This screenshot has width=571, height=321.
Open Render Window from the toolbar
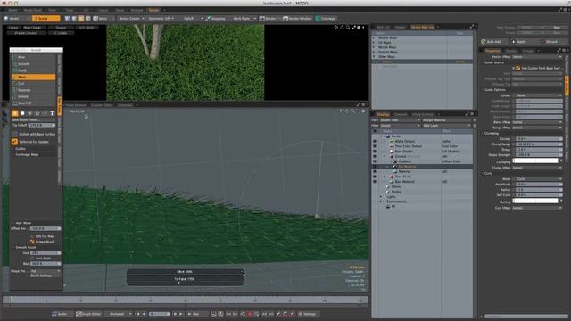(297, 18)
